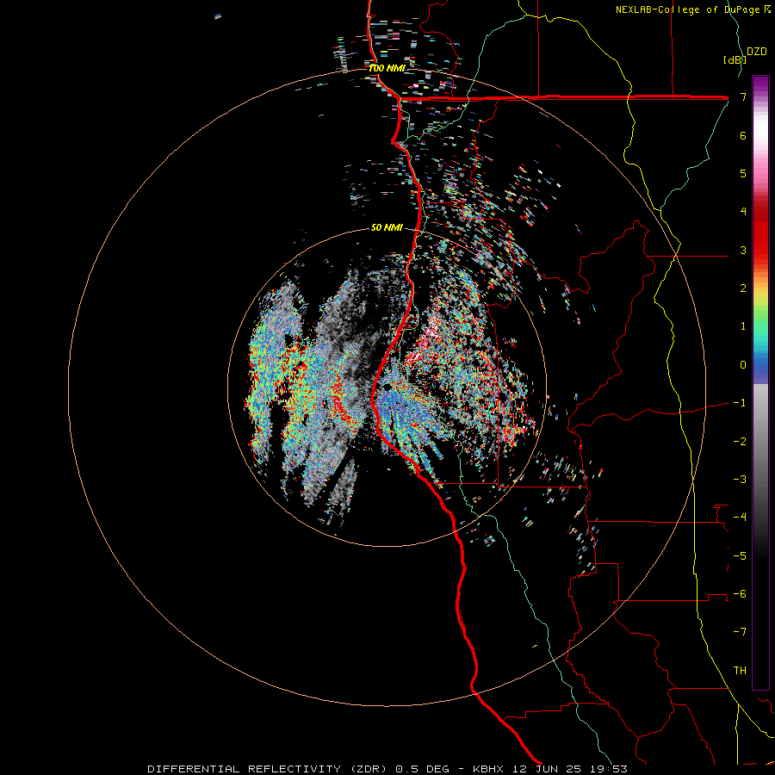Screen dimensions: 775x775
Task: Click the -7 value on color scale
Action: point(740,632)
